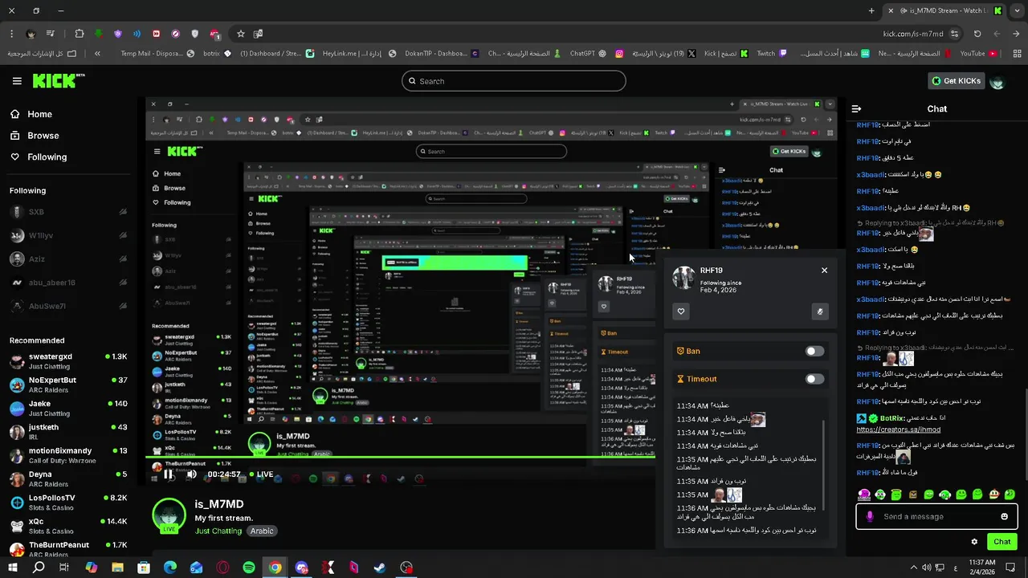
Task: Open is_M7MD streamer avatar
Action: point(169,515)
